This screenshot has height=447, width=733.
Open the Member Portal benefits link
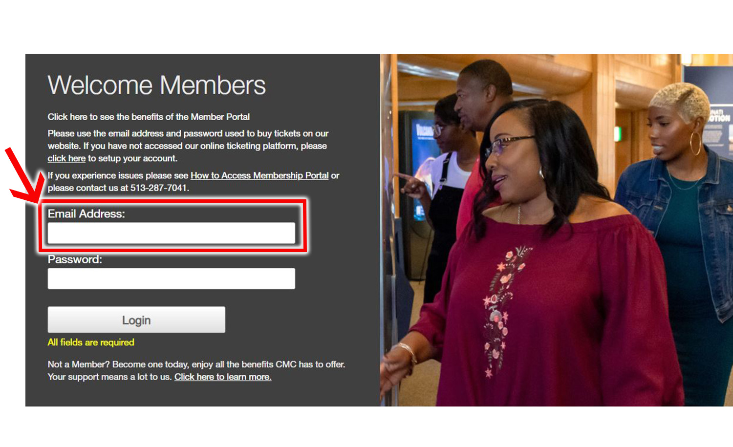click(149, 117)
